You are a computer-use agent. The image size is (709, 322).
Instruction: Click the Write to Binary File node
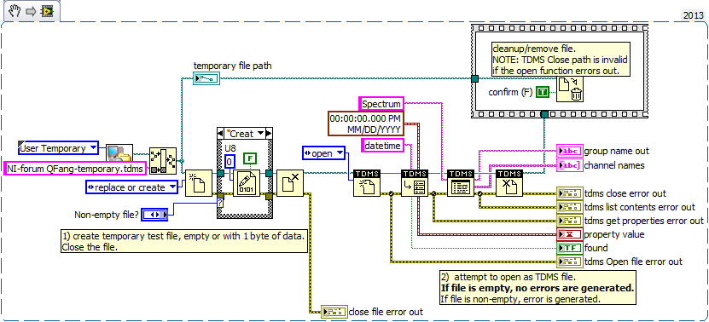247,183
